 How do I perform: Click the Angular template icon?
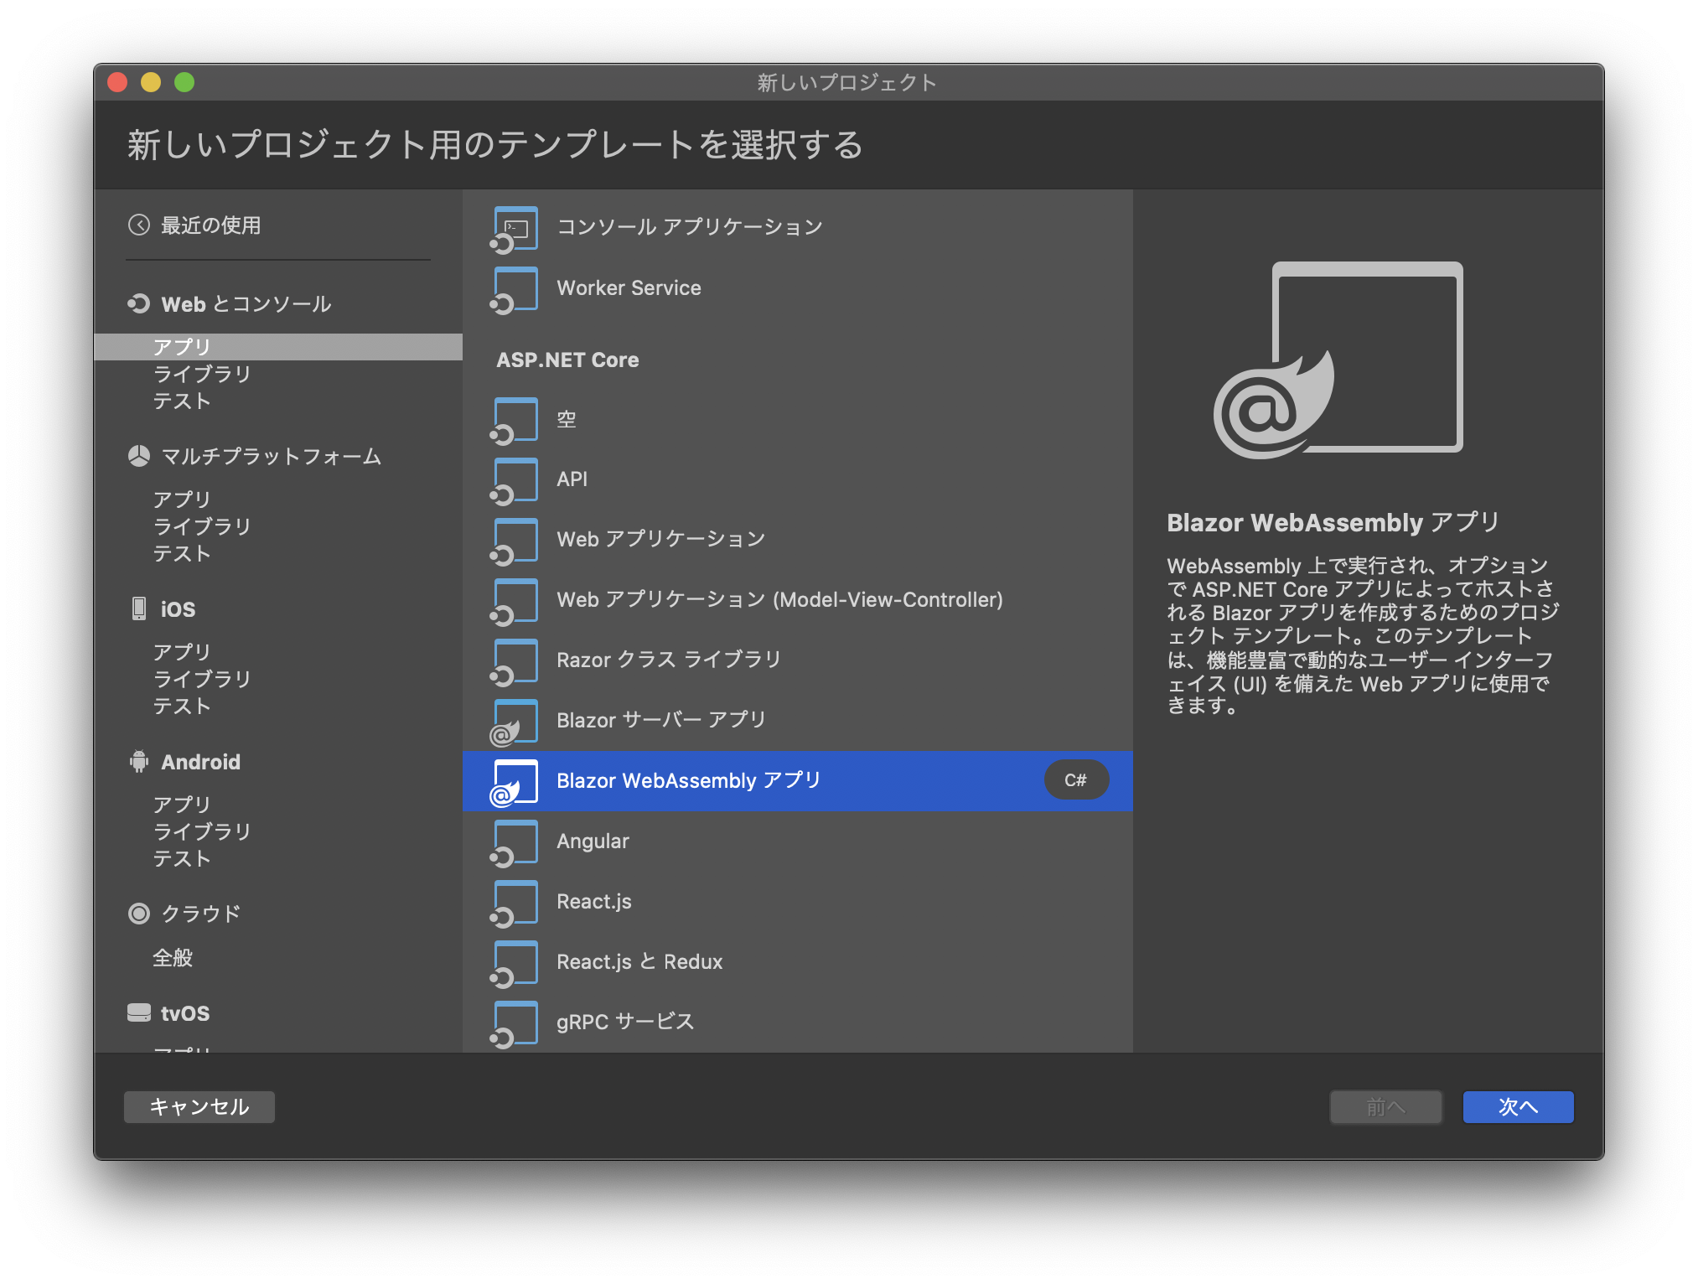(x=514, y=841)
